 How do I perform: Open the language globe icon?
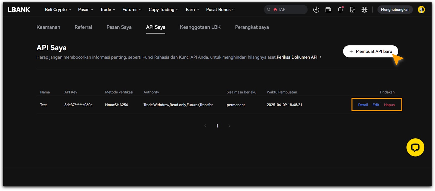point(364,9)
